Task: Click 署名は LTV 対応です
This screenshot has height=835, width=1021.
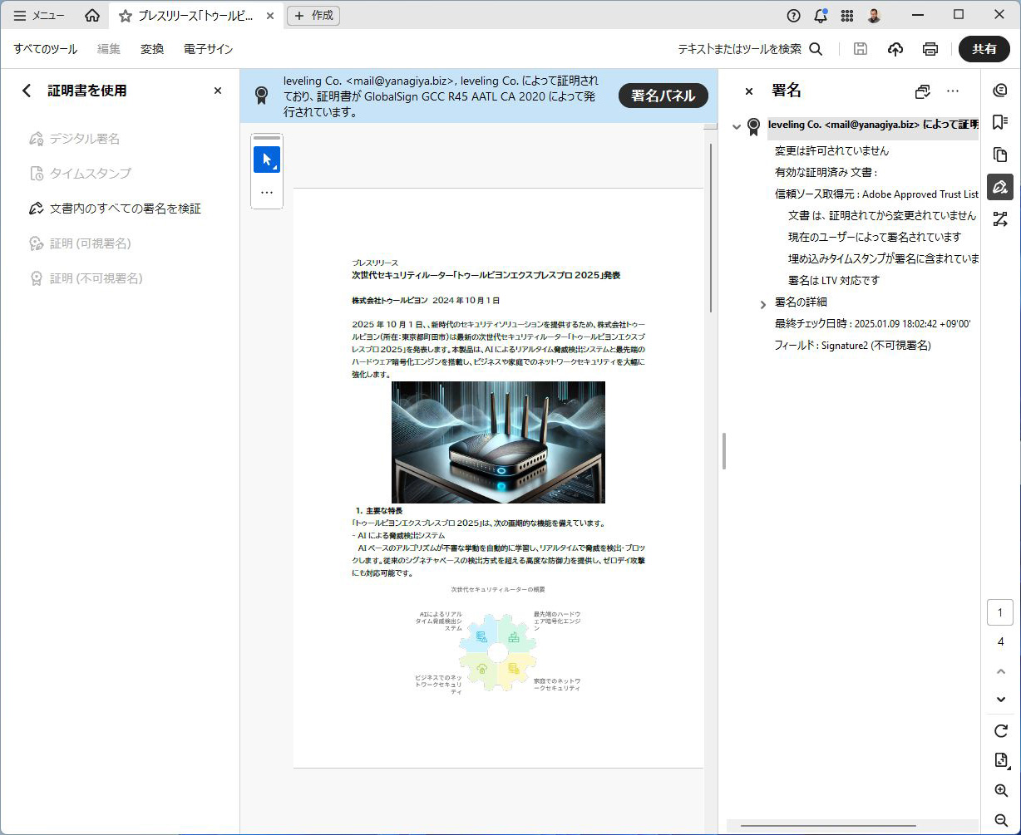Action: 833,281
